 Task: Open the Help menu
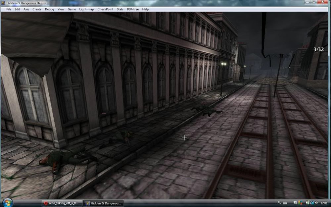click(x=145, y=9)
